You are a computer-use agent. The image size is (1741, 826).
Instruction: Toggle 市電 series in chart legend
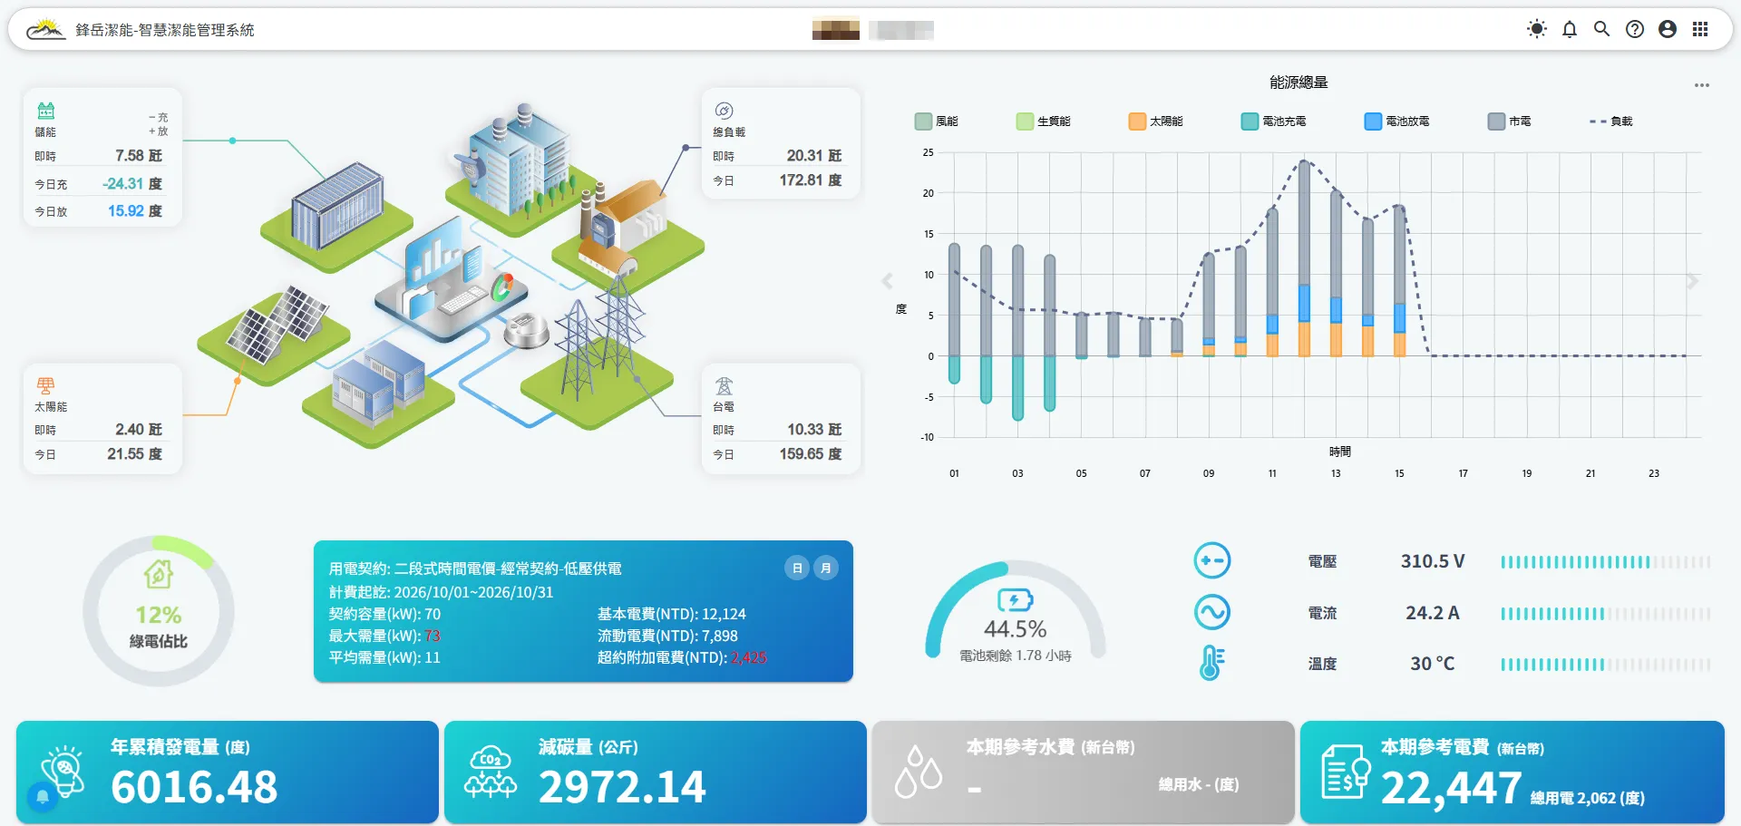1510,121
